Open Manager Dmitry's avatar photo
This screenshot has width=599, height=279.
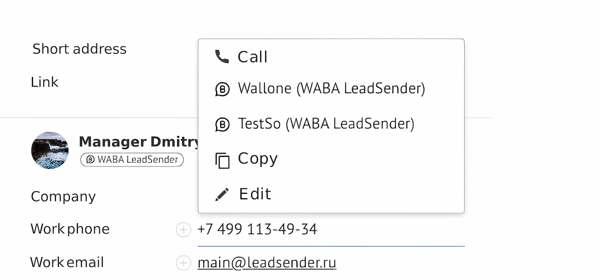pyautogui.click(x=50, y=150)
